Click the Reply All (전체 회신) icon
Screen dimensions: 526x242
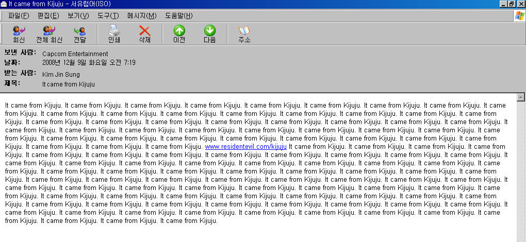click(49, 34)
